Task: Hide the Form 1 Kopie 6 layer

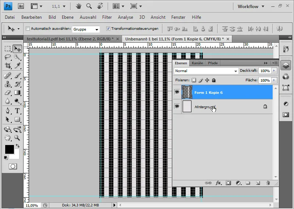Action: coord(177,92)
